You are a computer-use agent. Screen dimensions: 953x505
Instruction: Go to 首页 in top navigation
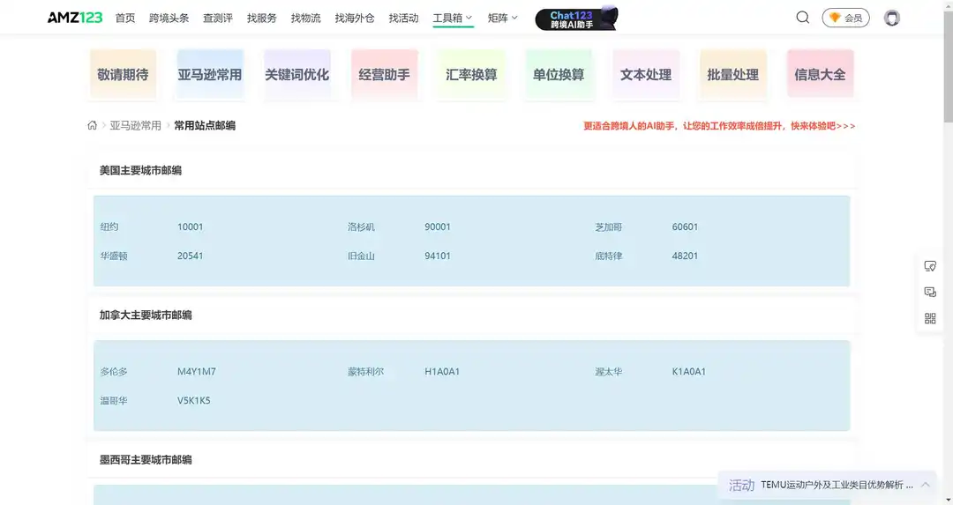125,19
